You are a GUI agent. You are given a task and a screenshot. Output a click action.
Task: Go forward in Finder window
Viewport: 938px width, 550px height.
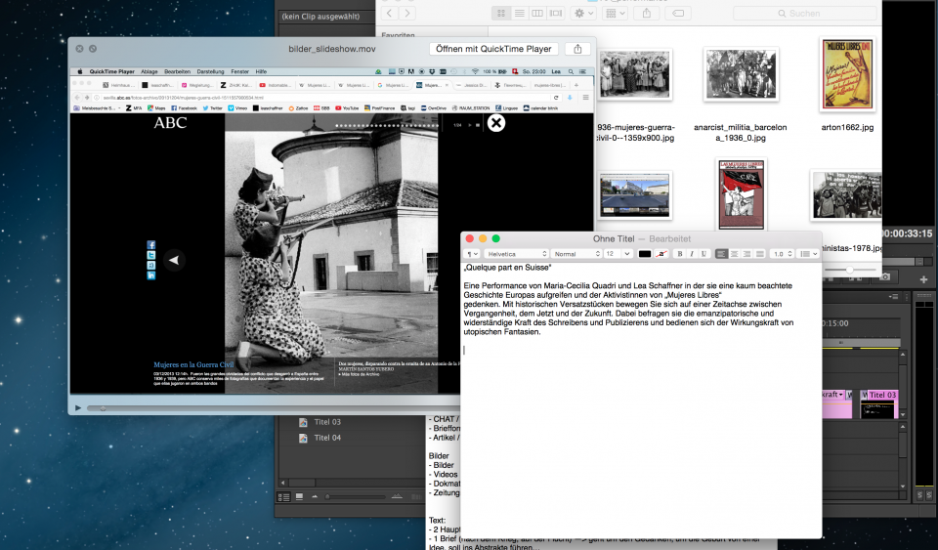pos(407,13)
